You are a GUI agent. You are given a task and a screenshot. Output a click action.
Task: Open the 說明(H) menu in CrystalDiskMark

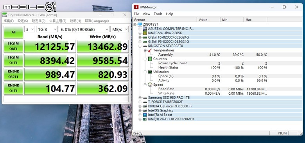click(75, 21)
